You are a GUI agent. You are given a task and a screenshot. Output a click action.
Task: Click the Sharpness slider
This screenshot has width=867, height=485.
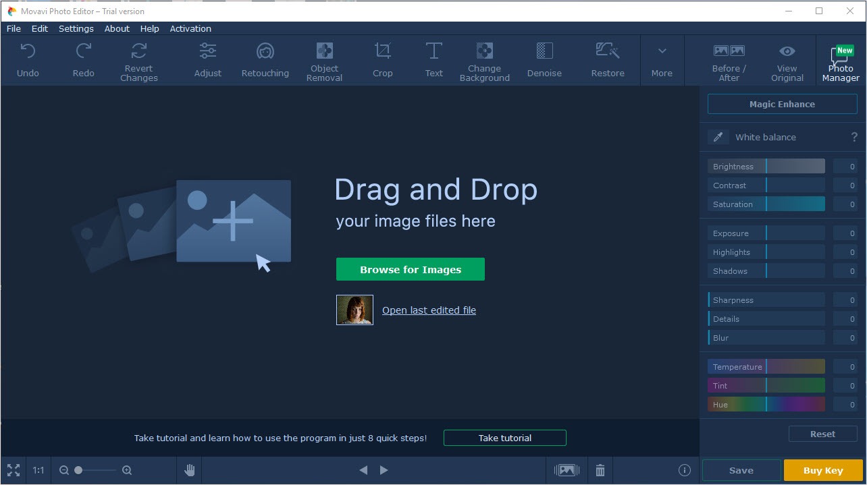[x=766, y=299]
